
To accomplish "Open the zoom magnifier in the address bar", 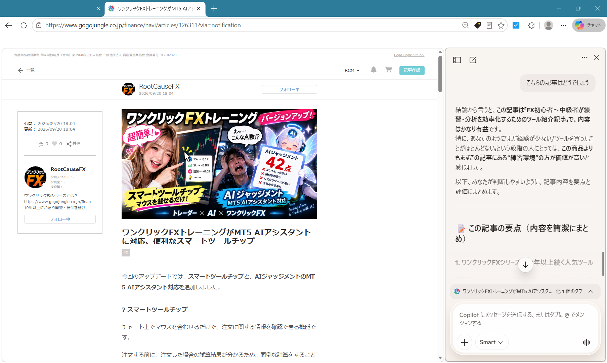I will tap(465, 25).
